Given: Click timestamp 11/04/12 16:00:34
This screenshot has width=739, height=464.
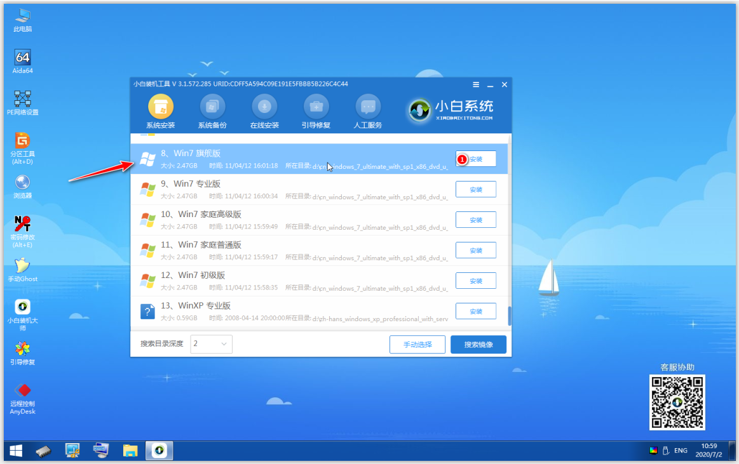Looking at the screenshot, I should tap(252, 196).
